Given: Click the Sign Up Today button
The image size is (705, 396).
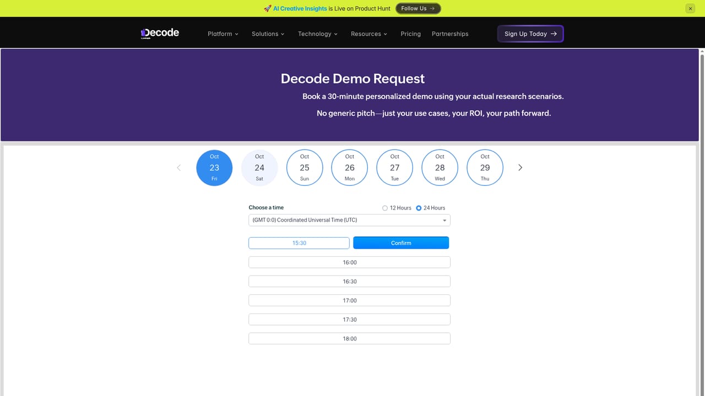Looking at the screenshot, I should (530, 34).
